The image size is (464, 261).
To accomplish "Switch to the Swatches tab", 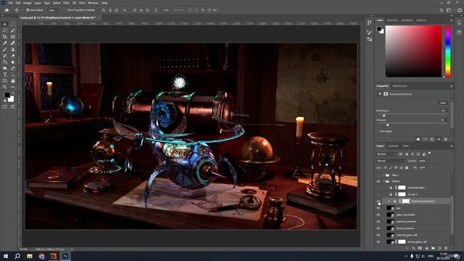I will point(392,20).
